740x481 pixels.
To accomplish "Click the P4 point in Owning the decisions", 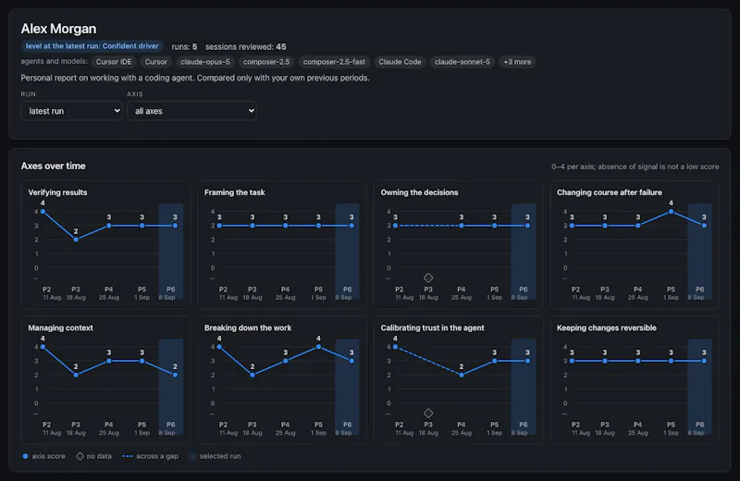I will click(x=462, y=226).
